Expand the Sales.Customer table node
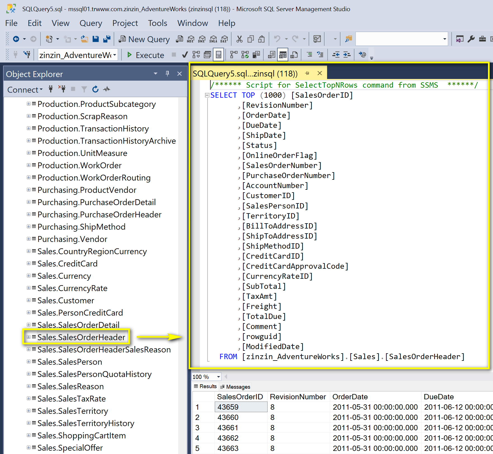 28,300
